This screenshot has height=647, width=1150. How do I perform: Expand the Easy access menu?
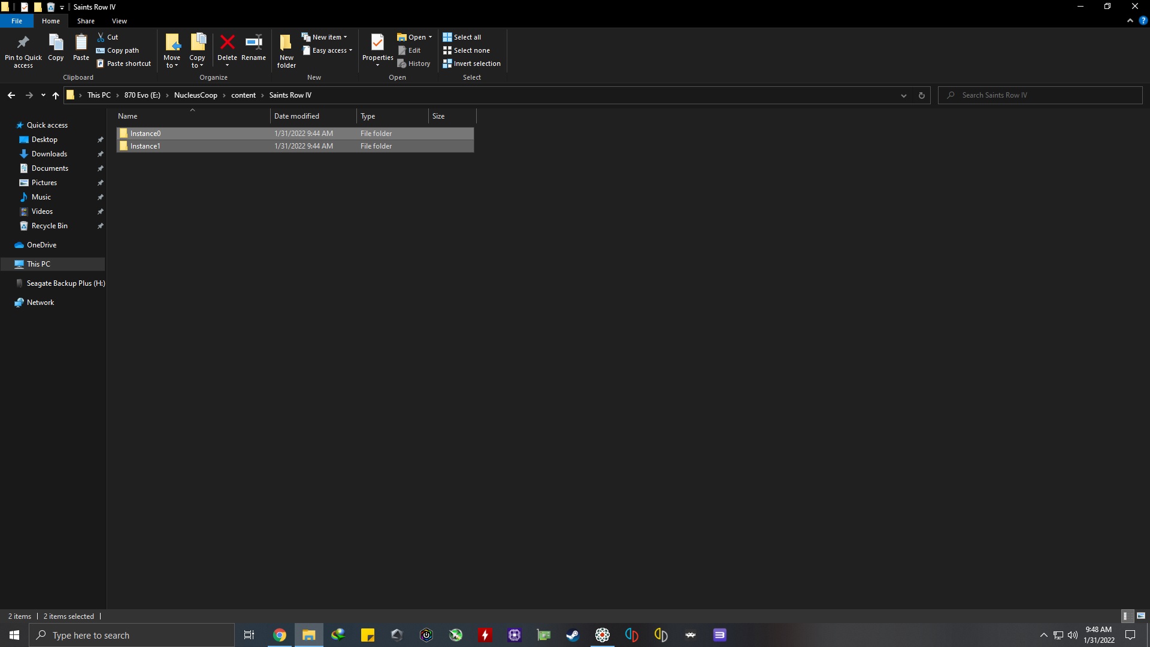coord(327,50)
